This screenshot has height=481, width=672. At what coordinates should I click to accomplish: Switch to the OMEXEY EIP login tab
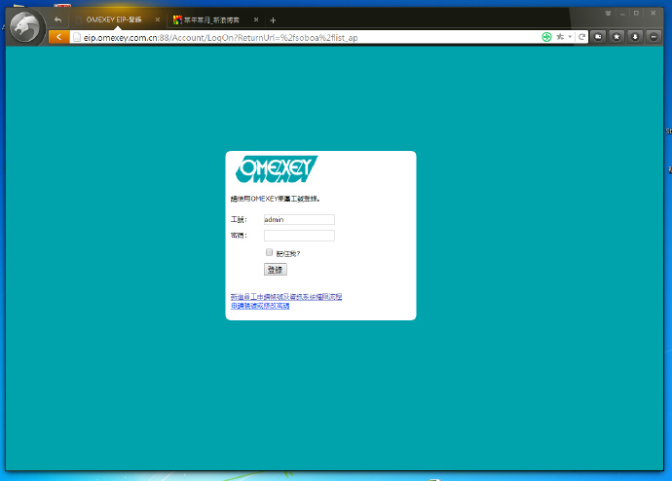114,19
